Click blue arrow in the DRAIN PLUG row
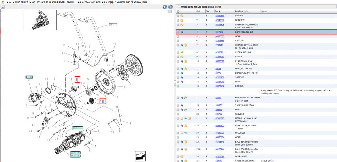This screenshot has height=162, width=337. [x=182, y=73]
